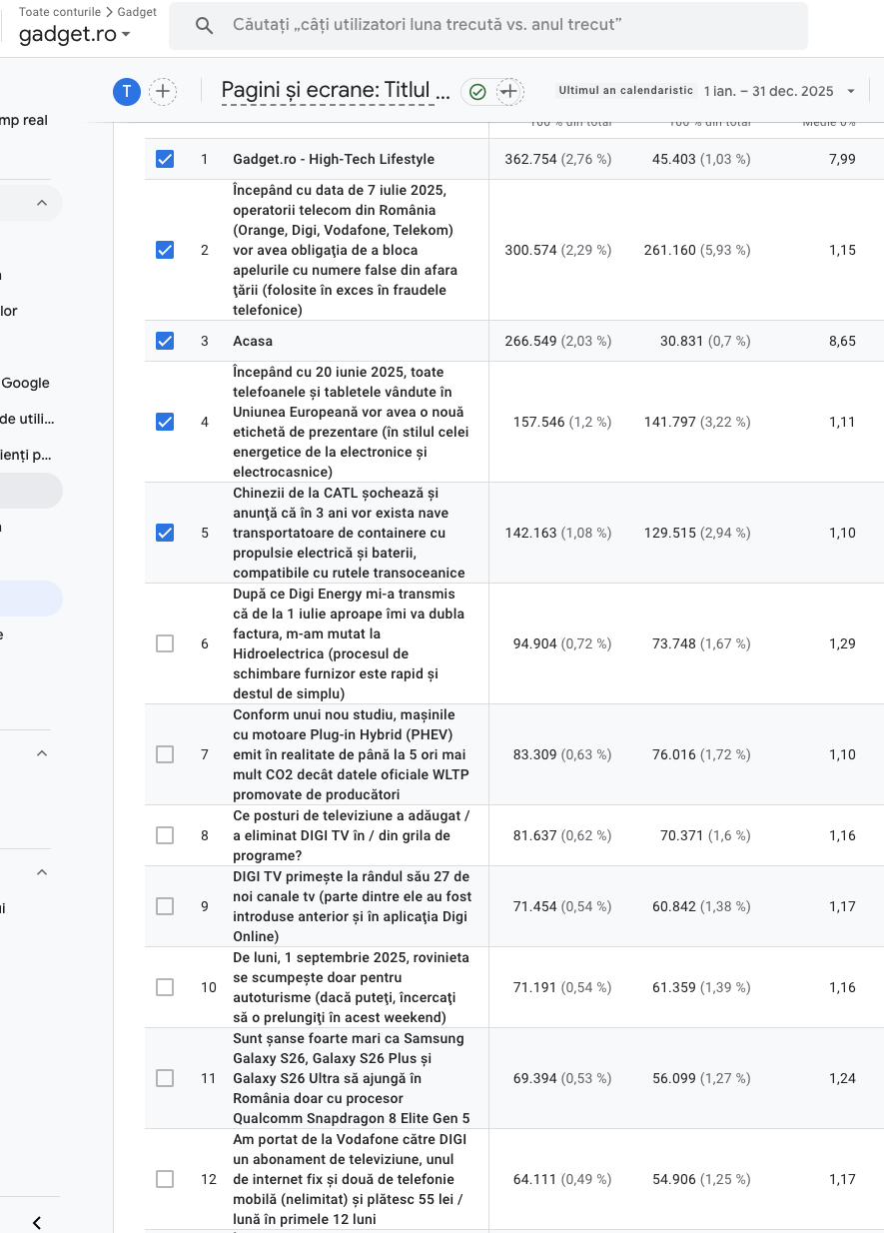This screenshot has width=884, height=1233.
Task: Tick the checkbox for the row 8 DIGI TV article
Action: [x=165, y=835]
